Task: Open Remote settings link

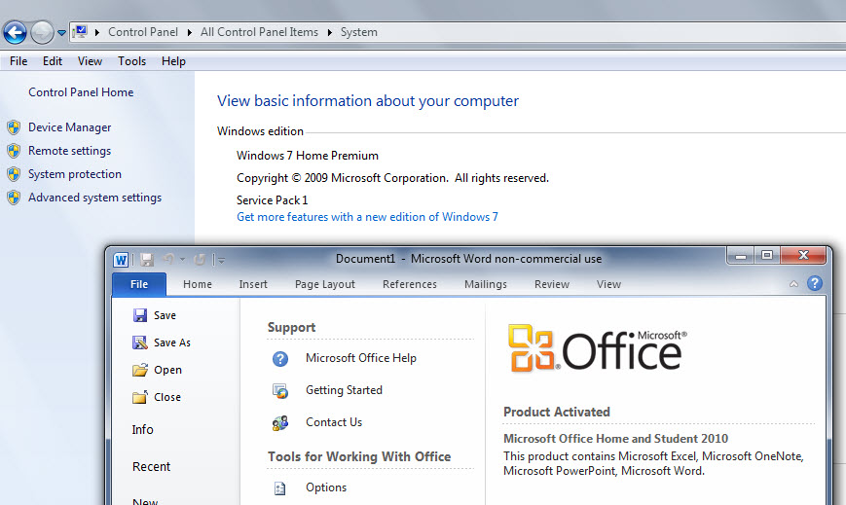Action: click(x=69, y=151)
